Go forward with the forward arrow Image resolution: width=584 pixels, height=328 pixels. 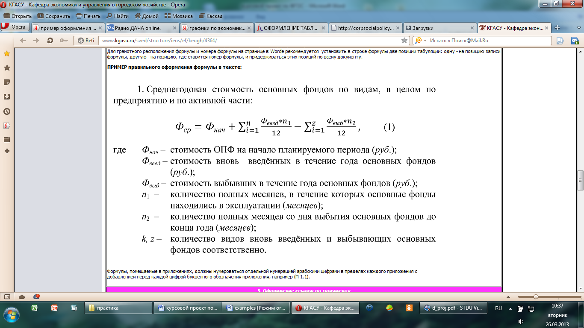pyautogui.click(x=36, y=41)
